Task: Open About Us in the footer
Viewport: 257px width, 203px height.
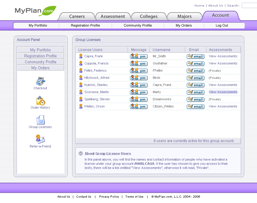Action: pos(64,197)
